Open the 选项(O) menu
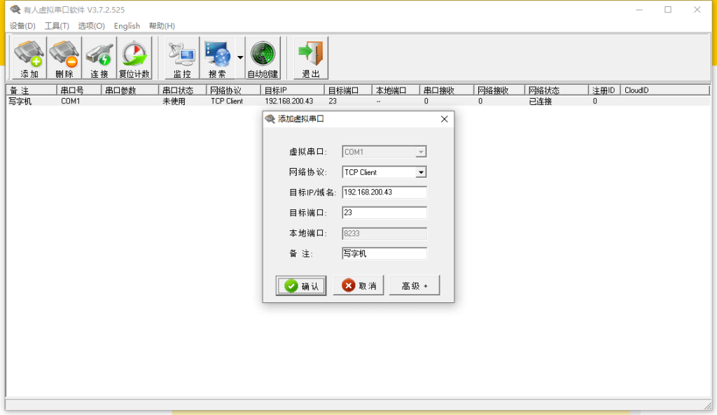 pyautogui.click(x=91, y=26)
